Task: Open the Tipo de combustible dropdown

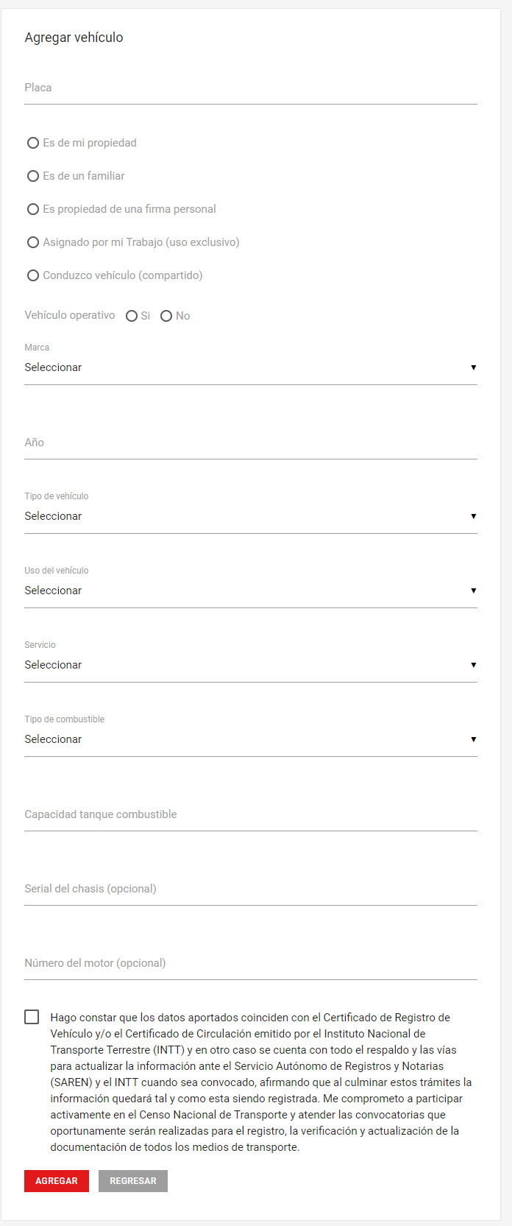Action: tap(251, 739)
